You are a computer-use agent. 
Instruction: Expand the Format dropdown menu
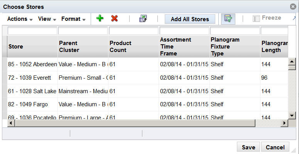click(73, 19)
